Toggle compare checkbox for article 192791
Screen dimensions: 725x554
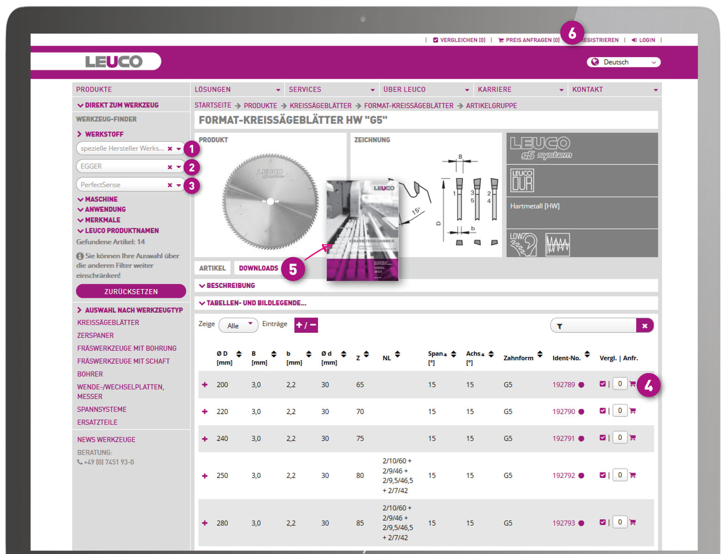coord(602,437)
